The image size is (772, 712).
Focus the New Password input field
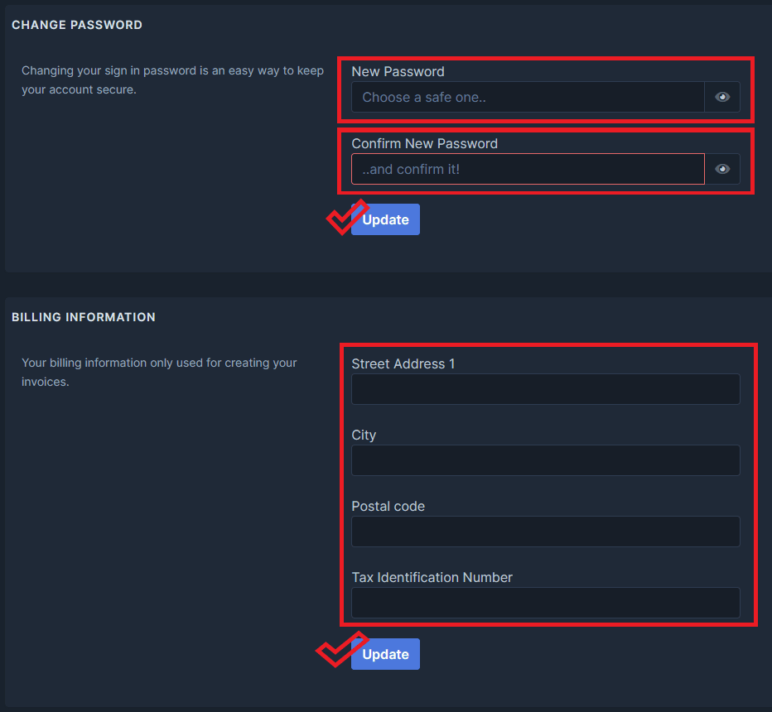pyautogui.click(x=528, y=97)
